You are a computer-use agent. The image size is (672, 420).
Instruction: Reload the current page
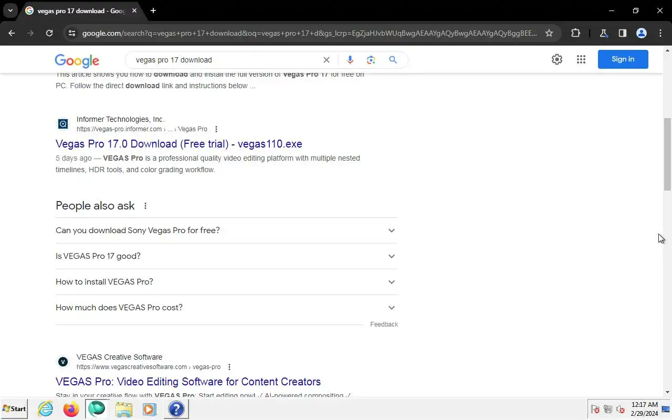pyautogui.click(x=49, y=33)
